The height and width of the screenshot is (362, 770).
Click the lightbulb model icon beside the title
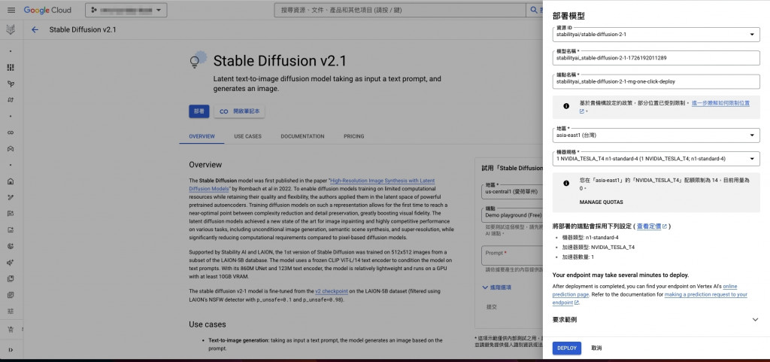coord(199,59)
